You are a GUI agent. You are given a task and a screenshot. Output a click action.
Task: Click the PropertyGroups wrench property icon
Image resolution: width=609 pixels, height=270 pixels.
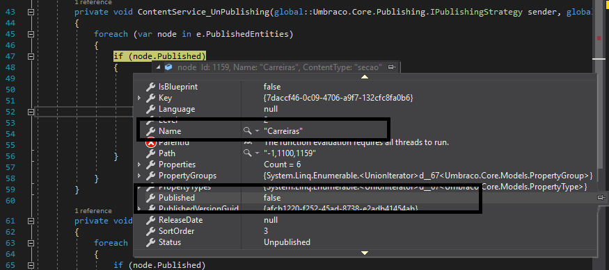[151, 176]
